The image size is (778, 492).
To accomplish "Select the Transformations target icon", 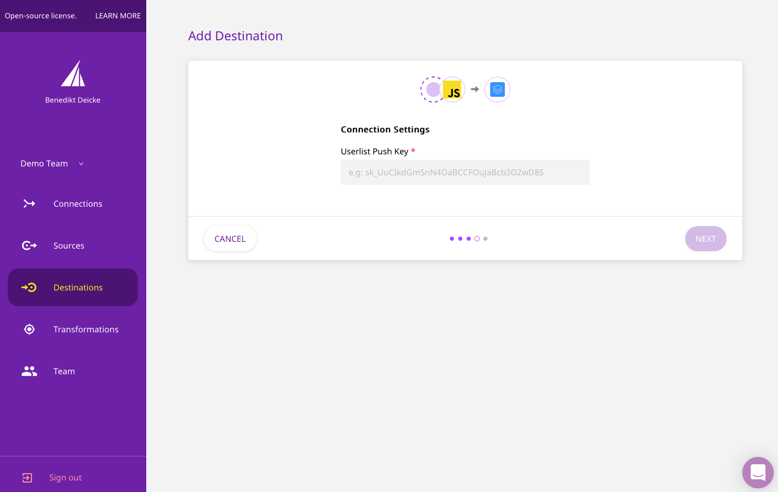I will click(29, 329).
